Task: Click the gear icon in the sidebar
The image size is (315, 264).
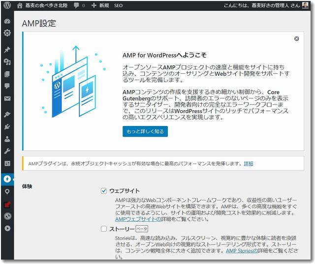Action: 7,33
